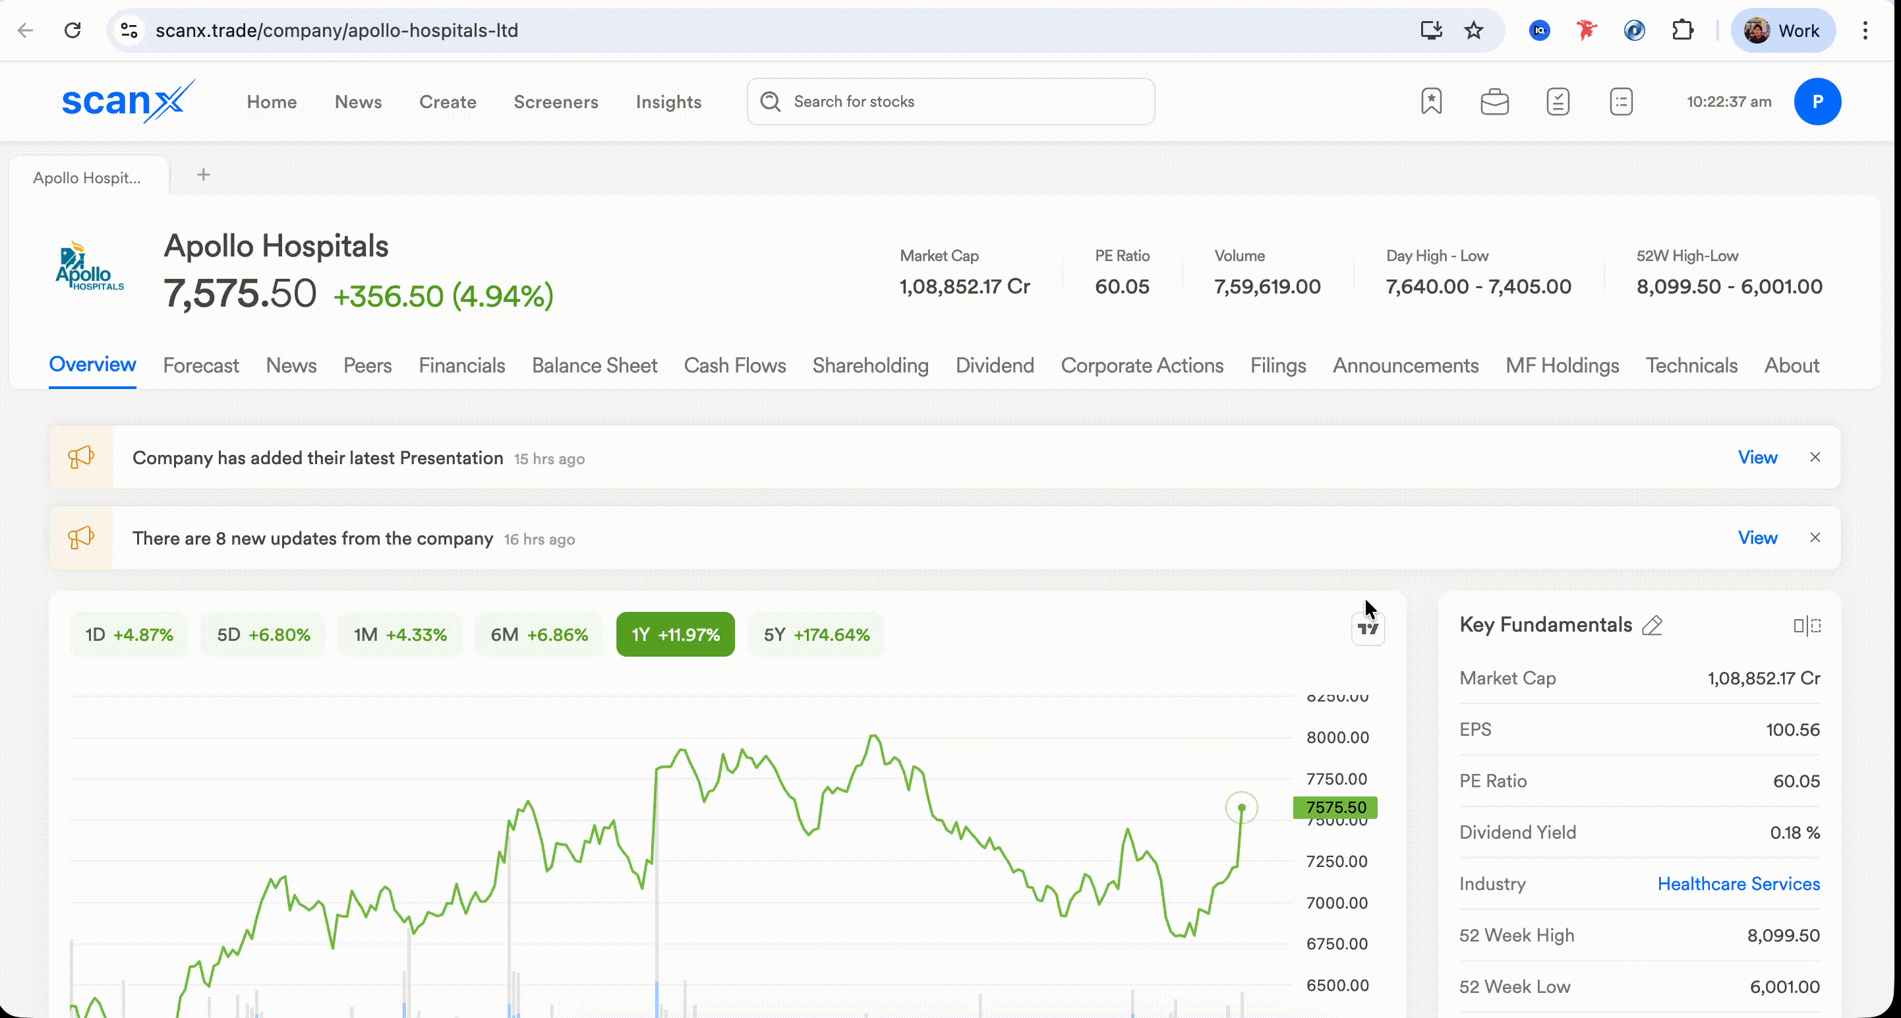Click the red bird extension icon
This screenshot has height=1018, width=1901.
point(1587,30)
